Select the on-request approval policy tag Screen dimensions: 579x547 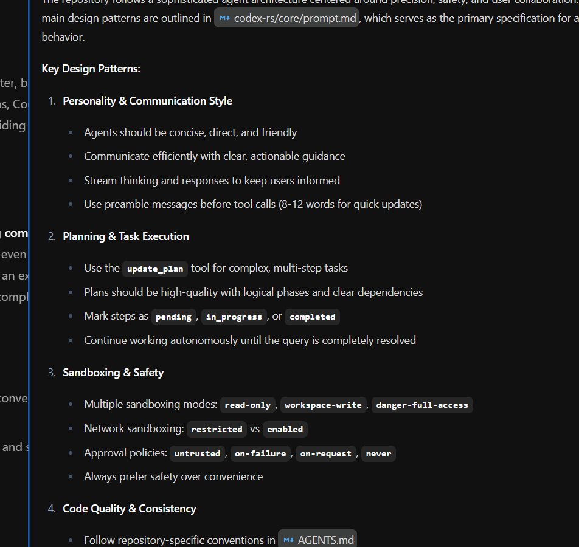point(326,454)
